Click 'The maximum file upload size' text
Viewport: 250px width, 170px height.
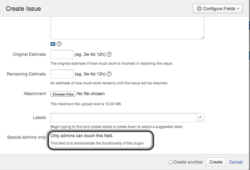[x=86, y=104]
